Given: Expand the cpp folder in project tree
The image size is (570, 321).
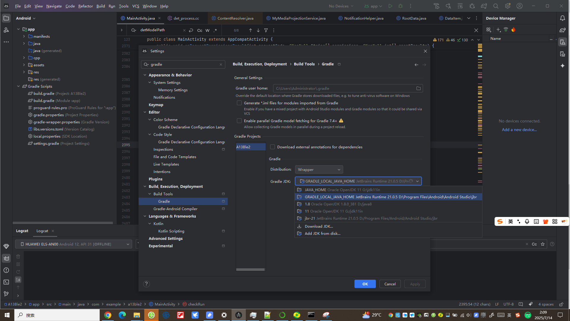Looking at the screenshot, I should click(24, 58).
